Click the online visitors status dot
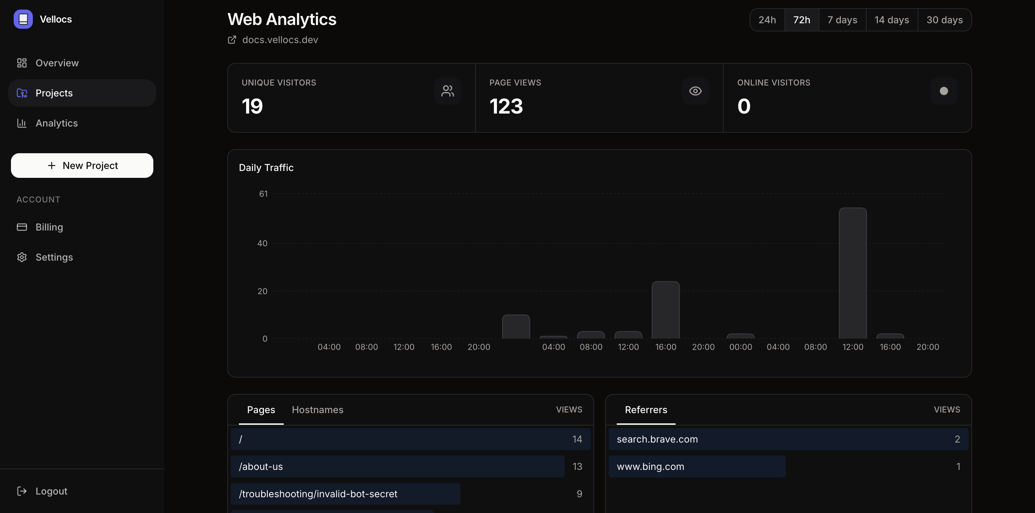 943,91
